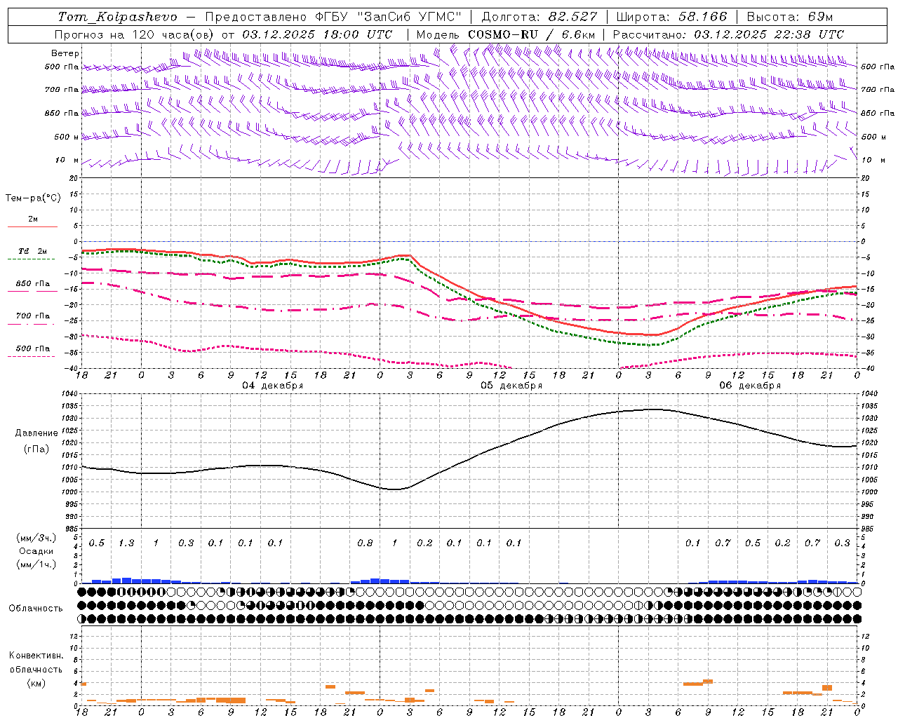The height and width of the screenshot is (718, 898).
Task: Click the Облачность cloud cover label
Action: click(x=36, y=608)
